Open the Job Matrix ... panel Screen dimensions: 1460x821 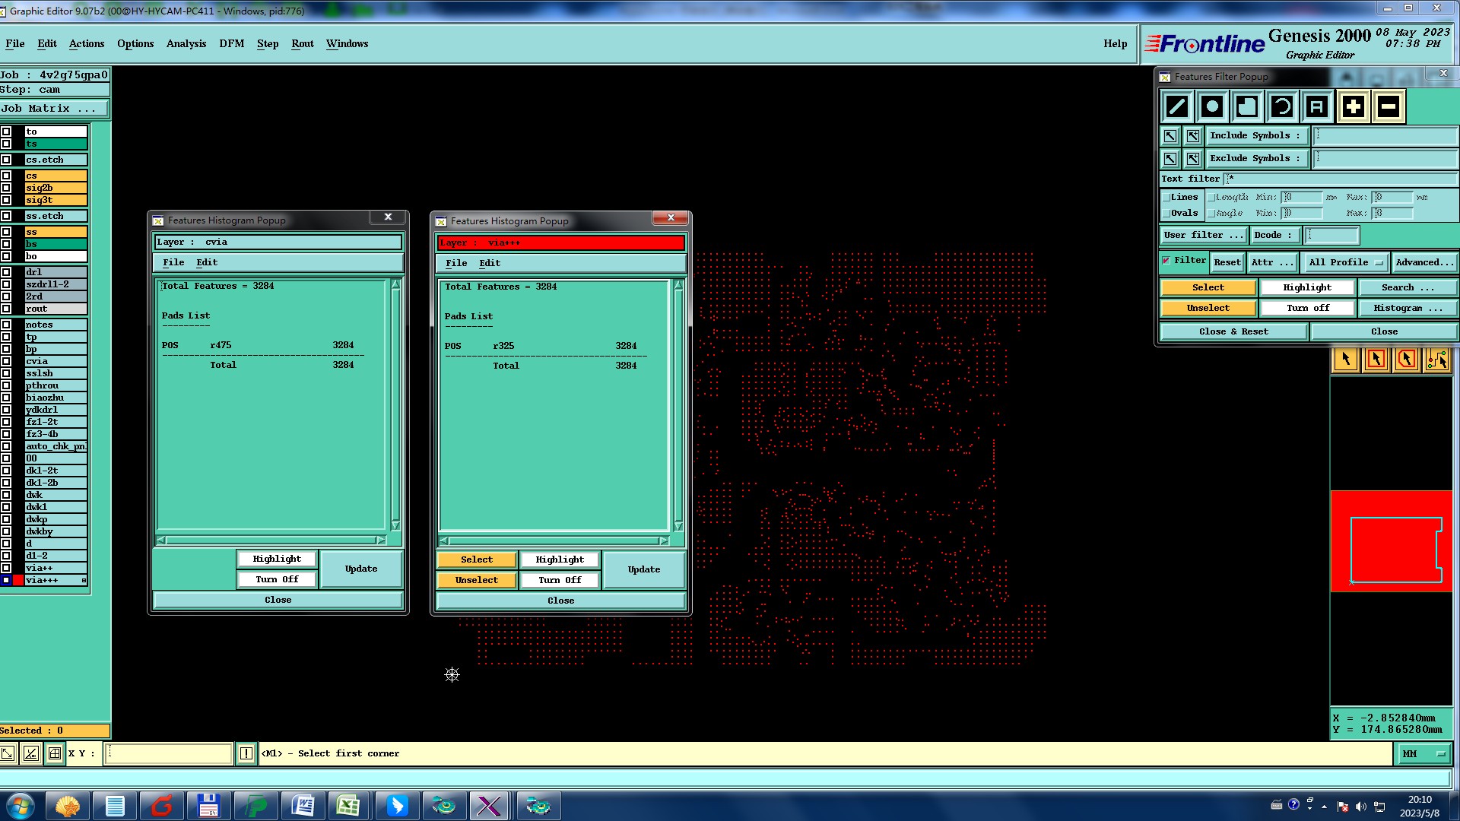click(x=54, y=109)
